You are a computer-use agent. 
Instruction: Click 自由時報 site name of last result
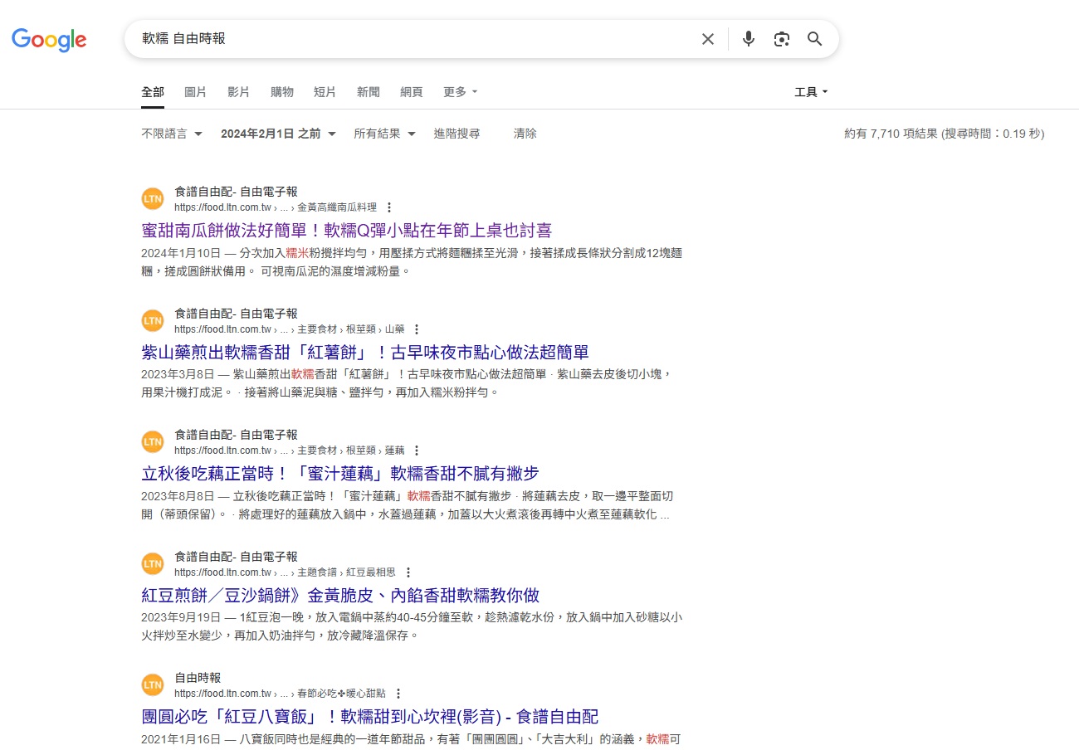click(198, 678)
